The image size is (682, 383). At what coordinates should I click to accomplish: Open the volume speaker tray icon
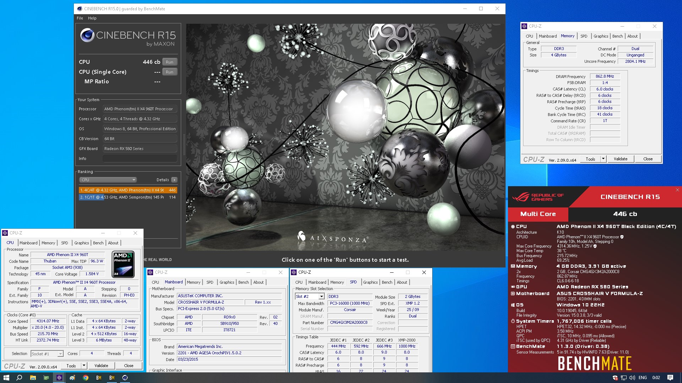pos(632,378)
